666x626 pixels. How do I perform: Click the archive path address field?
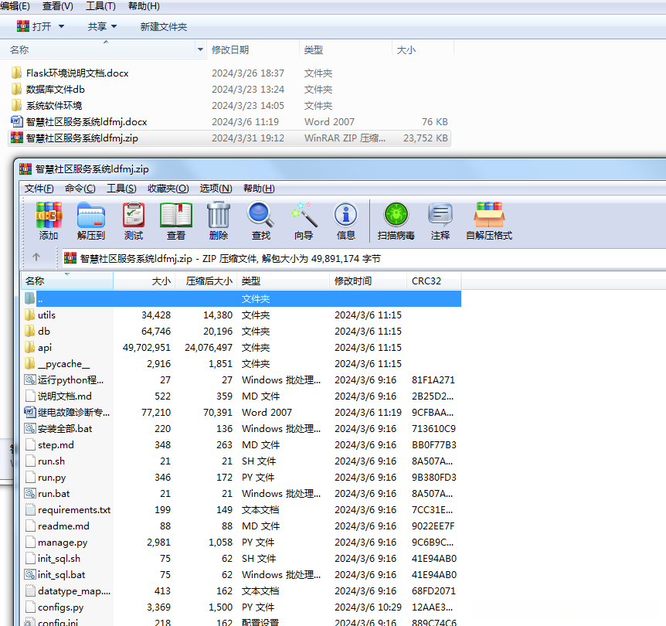364,258
